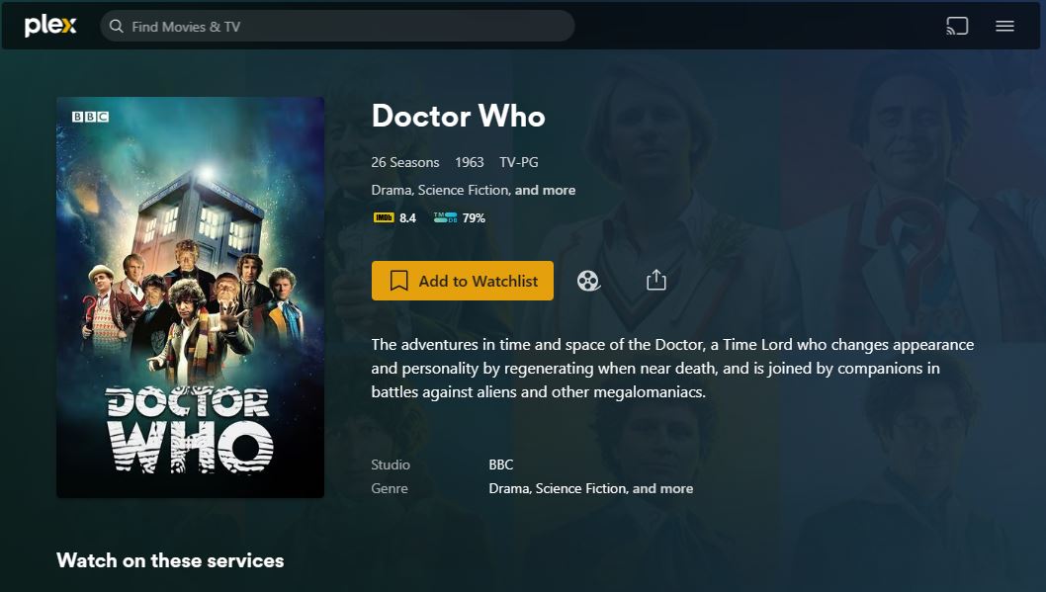Open the Doctor Who poster image
The image size is (1046, 592).
(x=190, y=297)
